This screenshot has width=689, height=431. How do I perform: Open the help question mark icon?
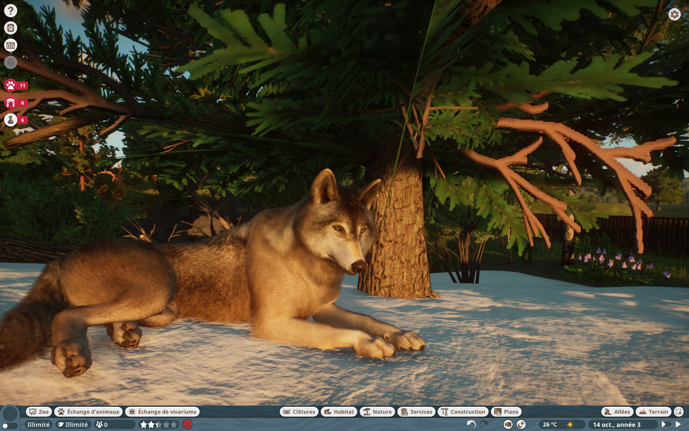click(x=11, y=11)
